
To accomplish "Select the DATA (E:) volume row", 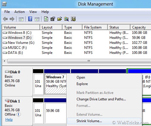I will [77, 53].
